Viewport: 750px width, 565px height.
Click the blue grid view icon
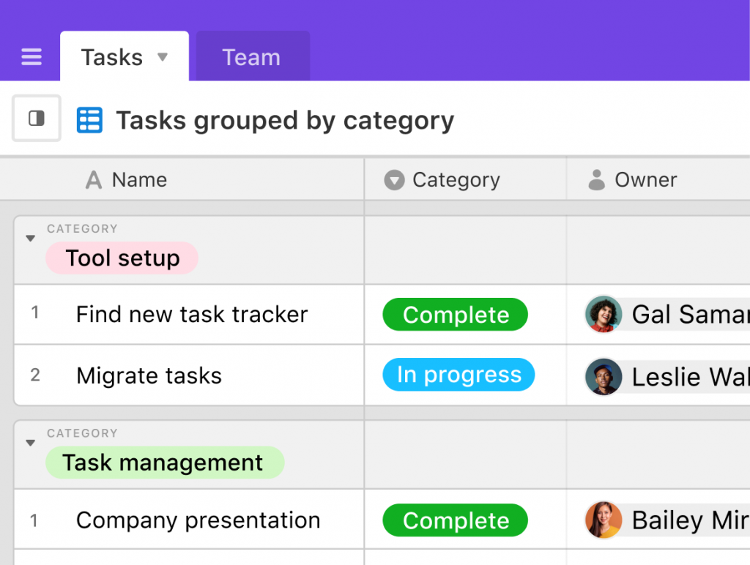tap(89, 120)
